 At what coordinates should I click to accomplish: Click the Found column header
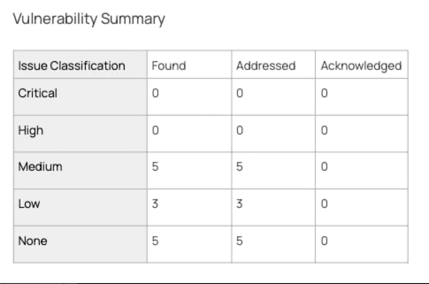coord(169,66)
